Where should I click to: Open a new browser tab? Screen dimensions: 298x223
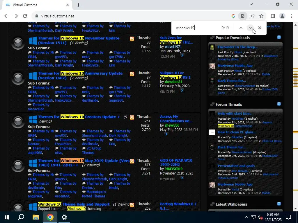pyautogui.click(x=79, y=5)
